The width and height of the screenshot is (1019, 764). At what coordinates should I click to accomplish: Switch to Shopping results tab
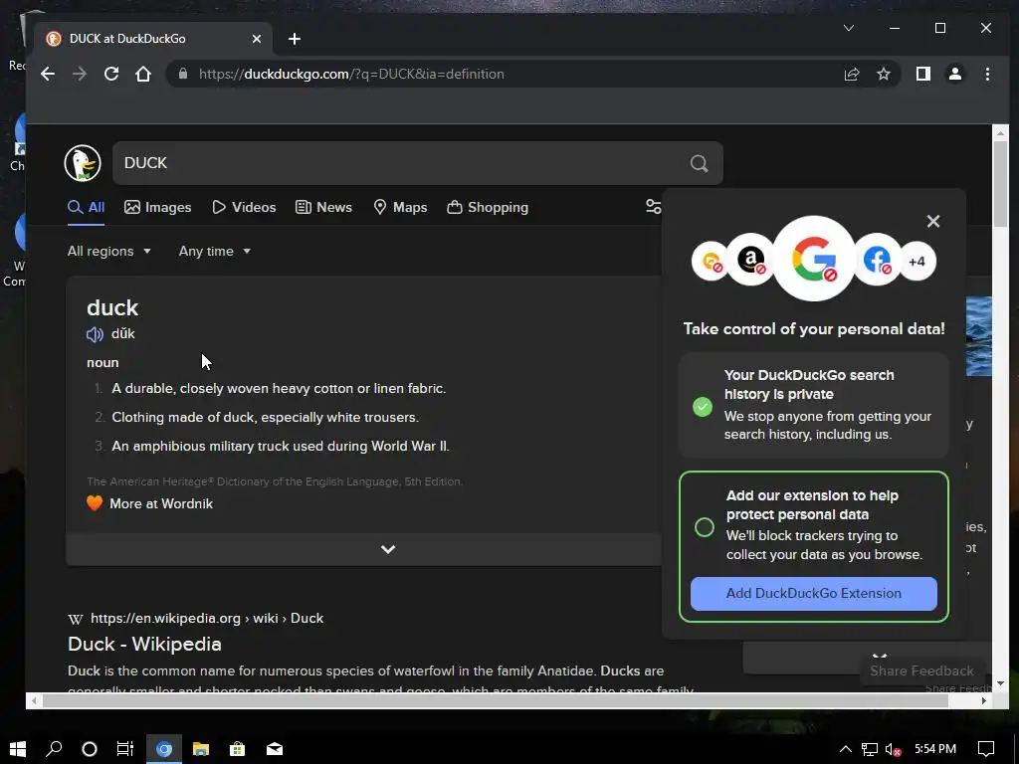pyautogui.click(x=488, y=207)
